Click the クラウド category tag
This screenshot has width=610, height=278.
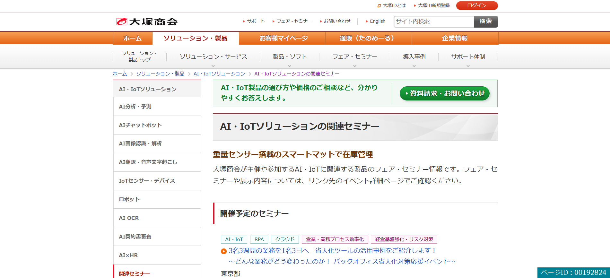tap(285, 239)
